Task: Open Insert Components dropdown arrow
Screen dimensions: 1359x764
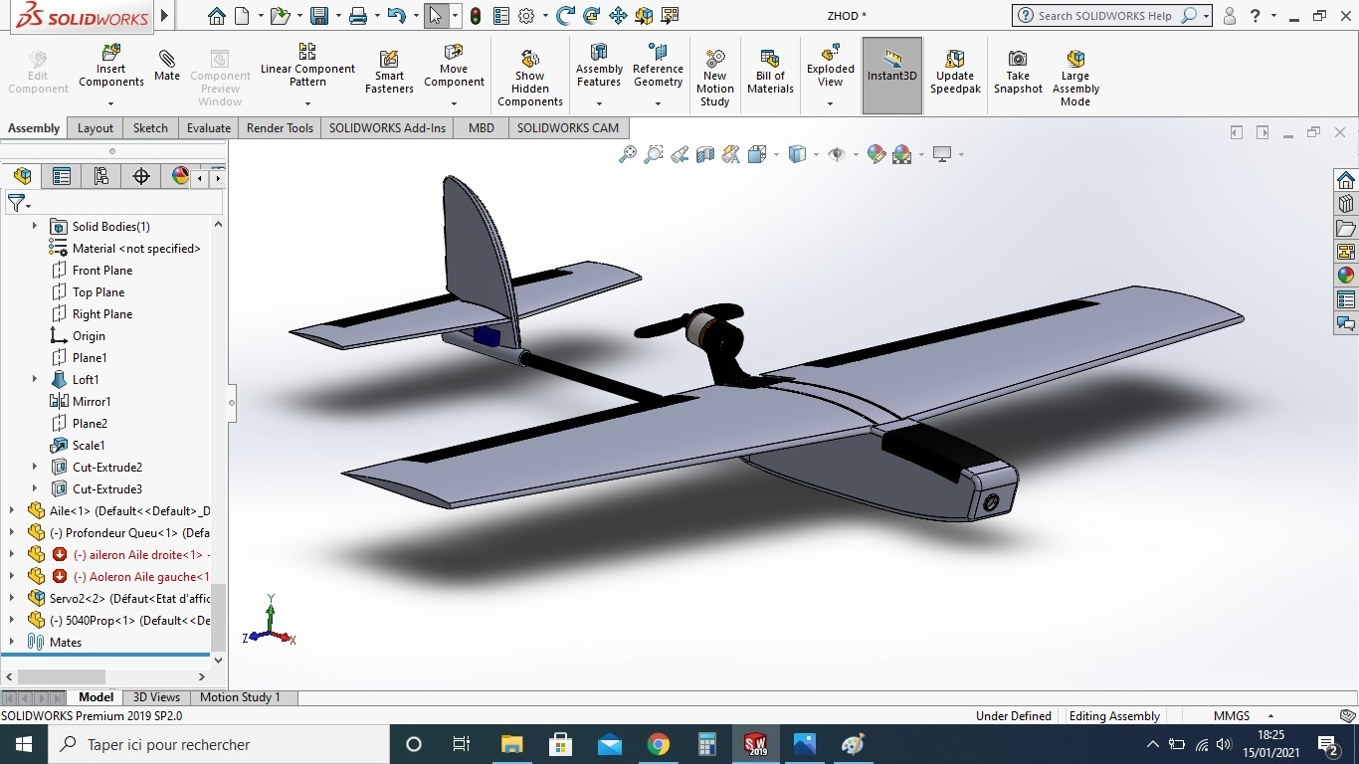Action: (x=110, y=103)
